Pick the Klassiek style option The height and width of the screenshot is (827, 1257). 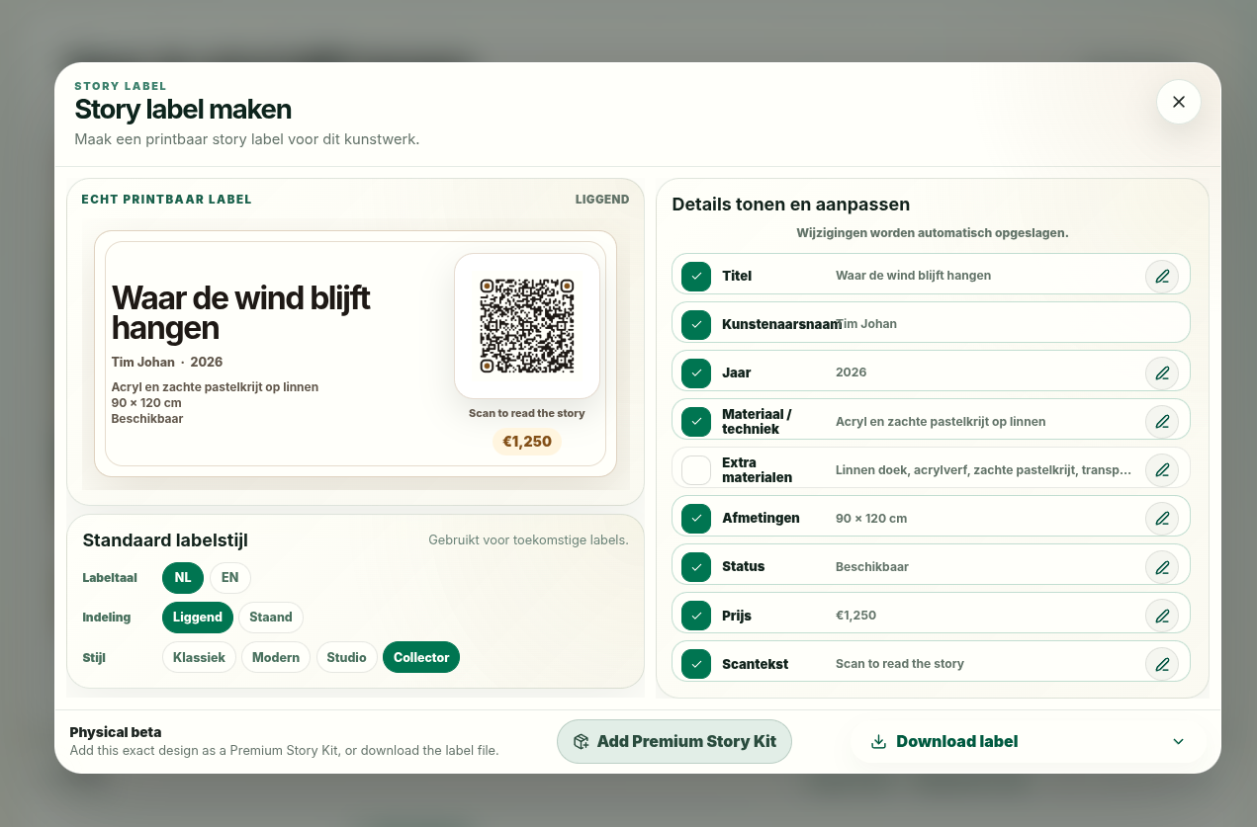tap(199, 657)
